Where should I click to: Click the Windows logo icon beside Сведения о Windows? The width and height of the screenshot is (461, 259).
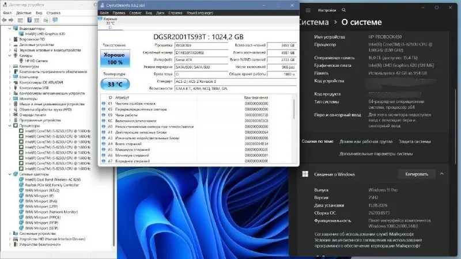coord(305,174)
